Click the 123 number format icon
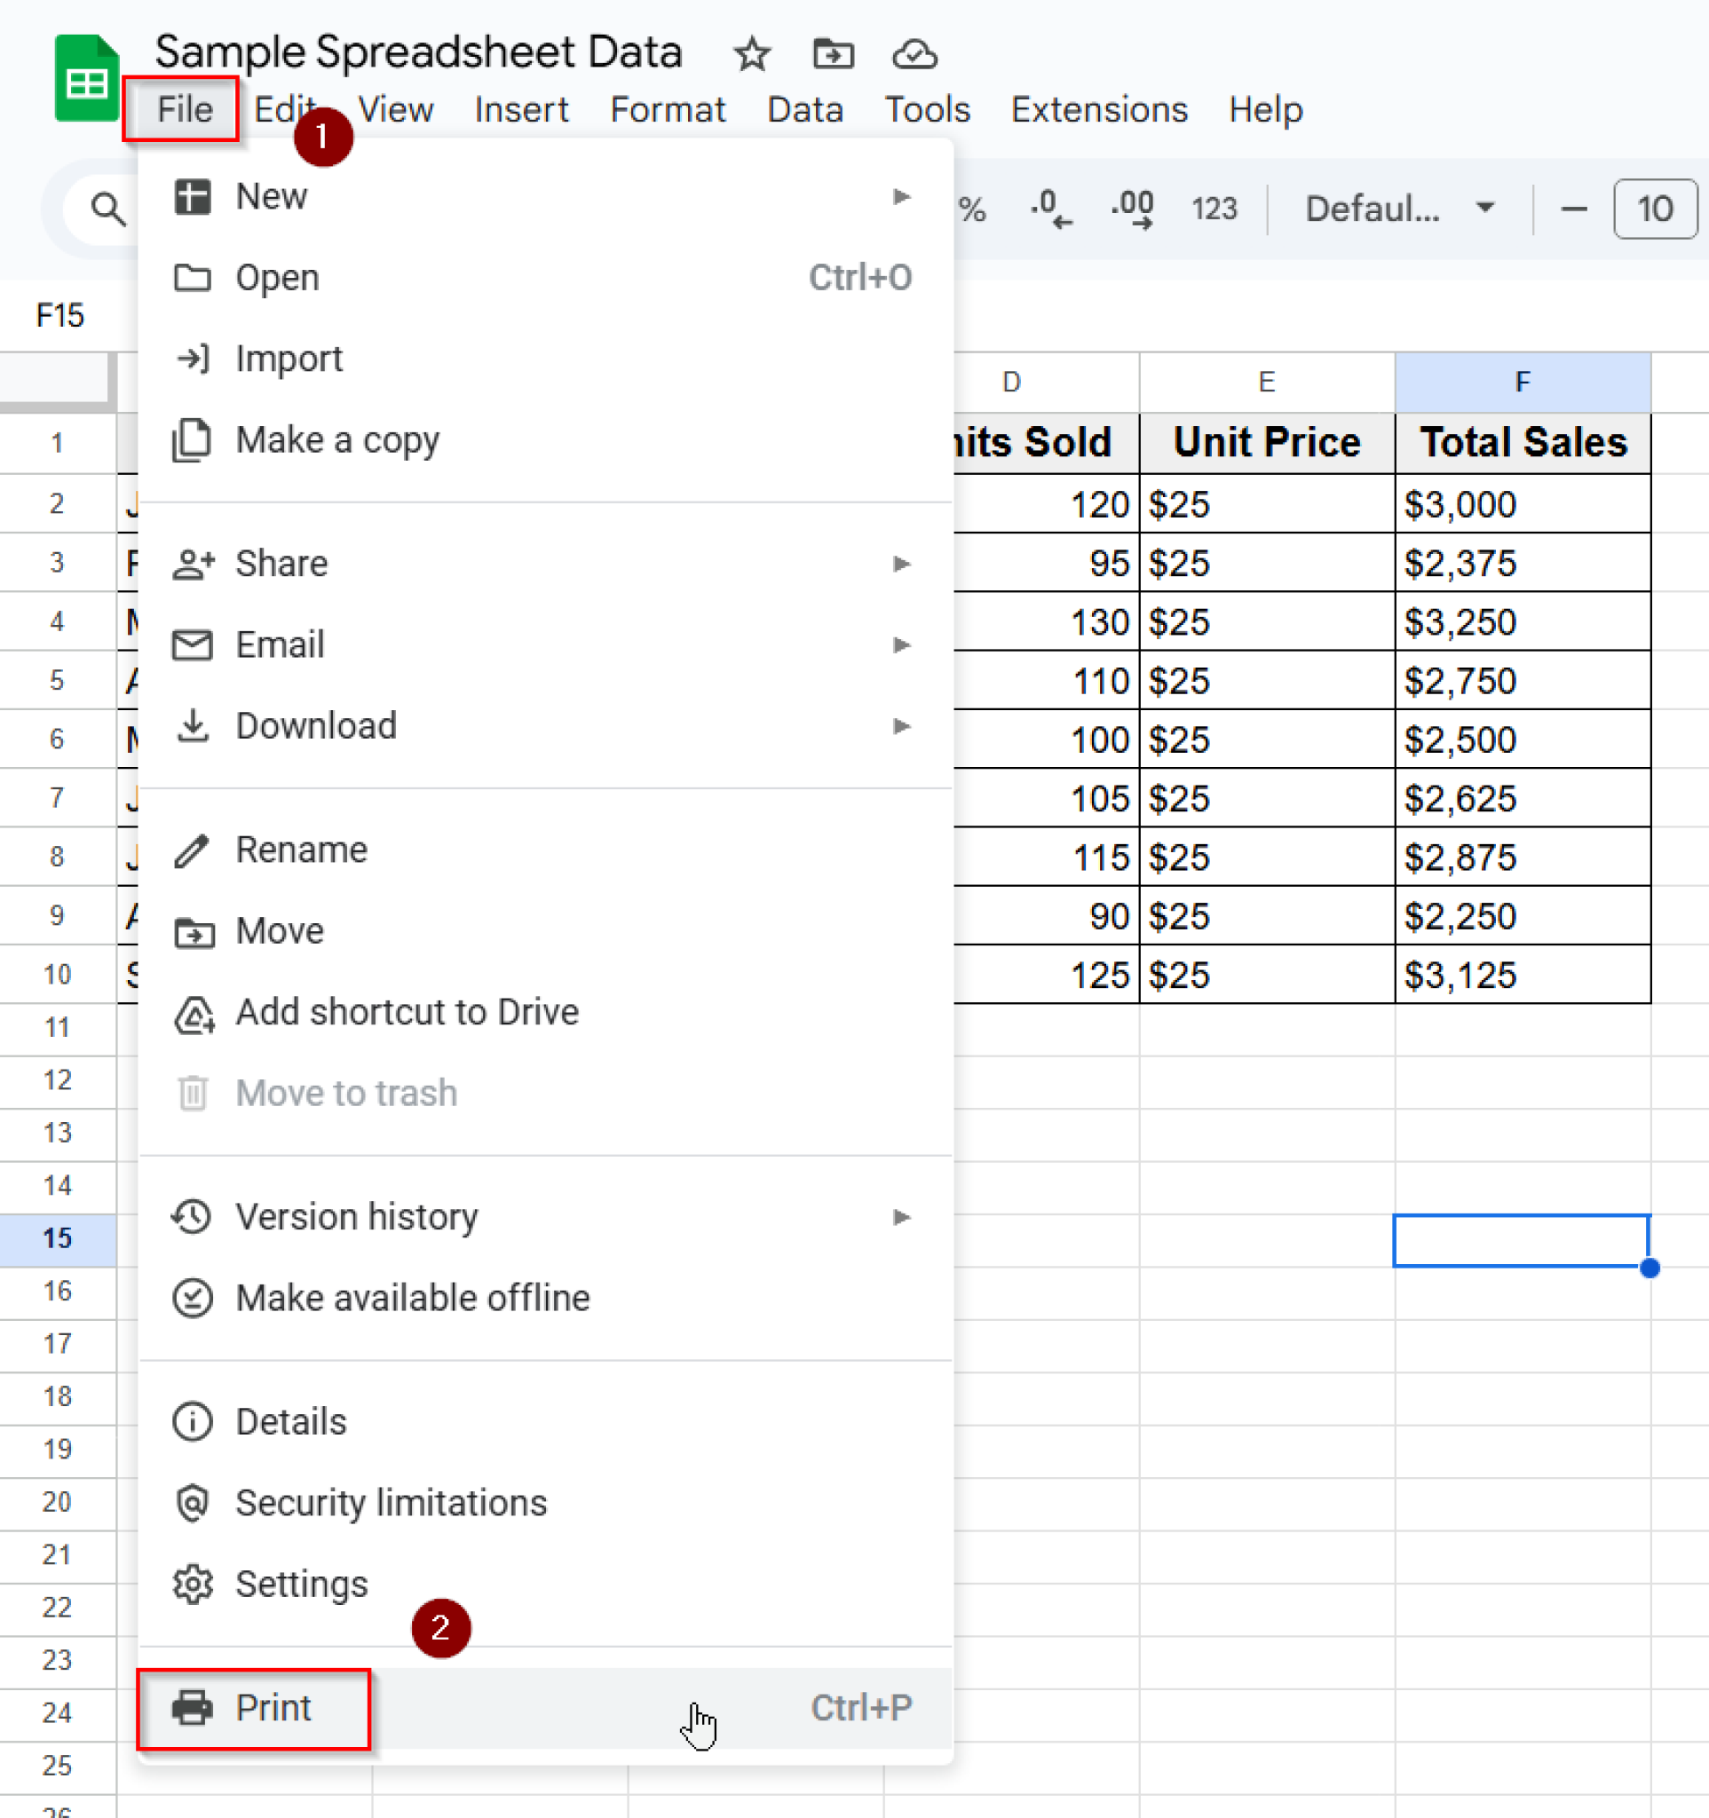The image size is (1709, 1818). [1214, 209]
